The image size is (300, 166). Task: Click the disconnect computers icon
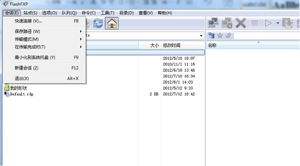(x=227, y=23)
